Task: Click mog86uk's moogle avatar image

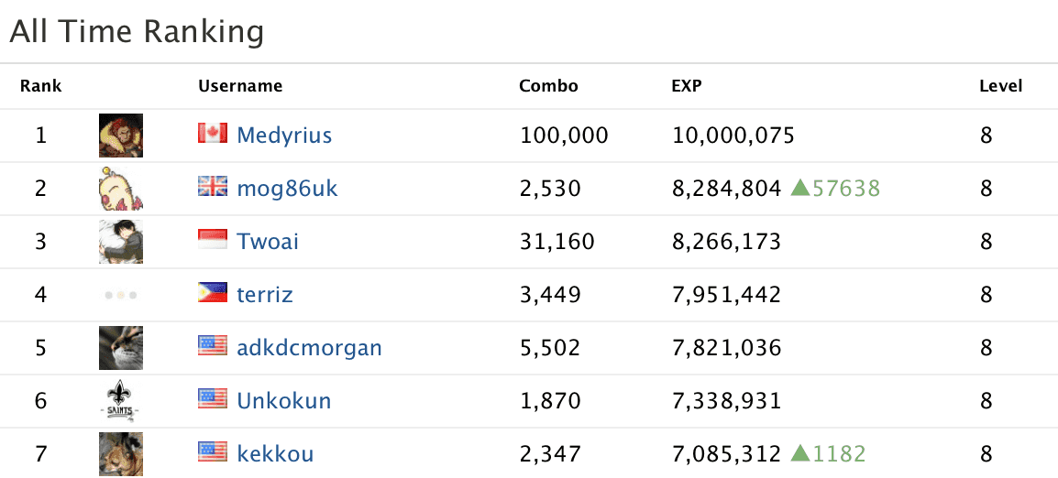Action: (121, 189)
